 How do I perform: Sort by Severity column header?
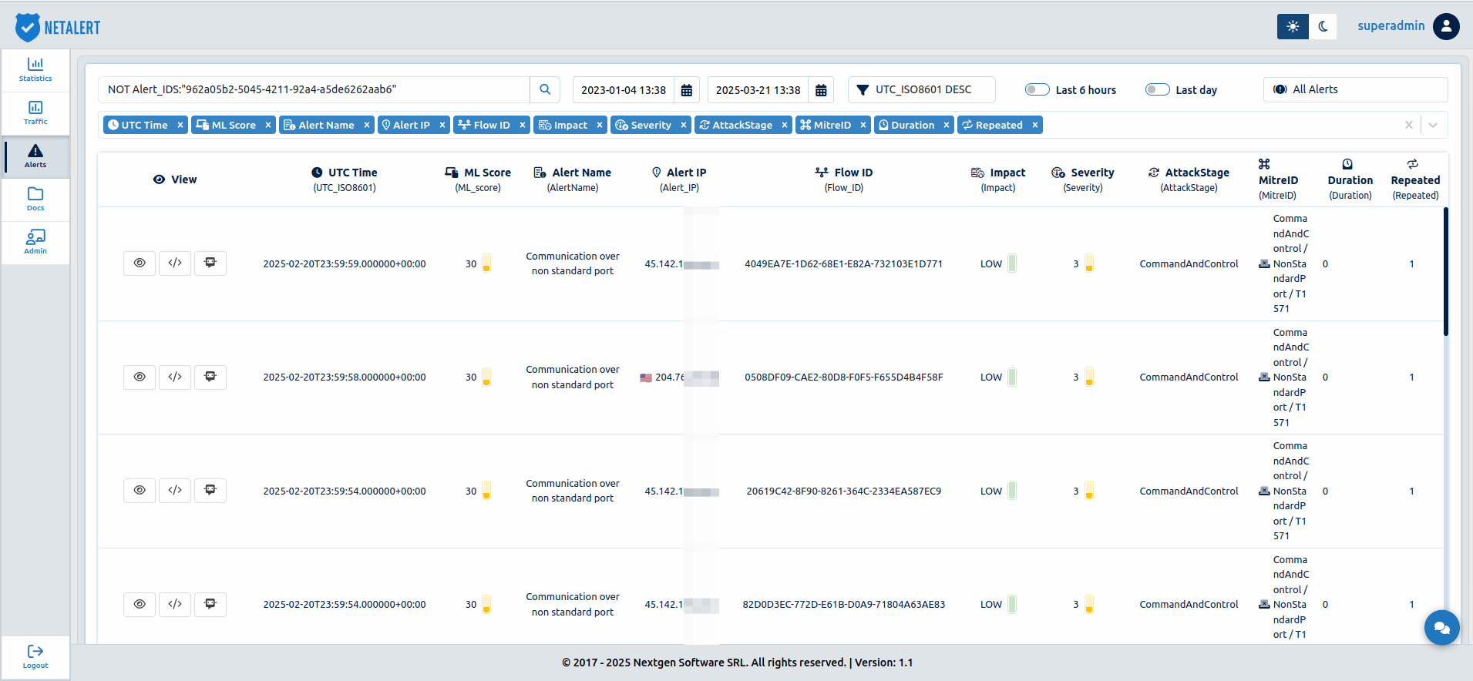pyautogui.click(x=1083, y=179)
